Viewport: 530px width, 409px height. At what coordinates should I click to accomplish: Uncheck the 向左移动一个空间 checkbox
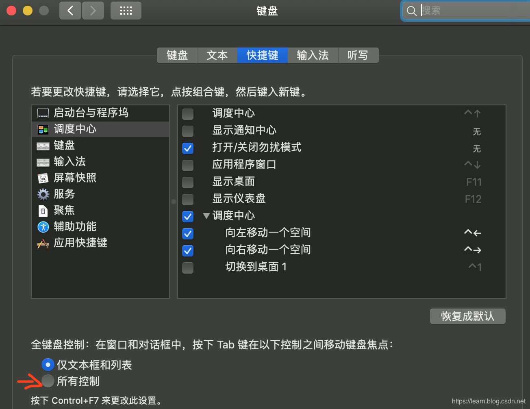(188, 234)
